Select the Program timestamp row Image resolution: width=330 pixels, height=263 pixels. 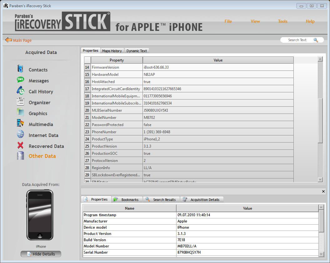(x=201, y=215)
